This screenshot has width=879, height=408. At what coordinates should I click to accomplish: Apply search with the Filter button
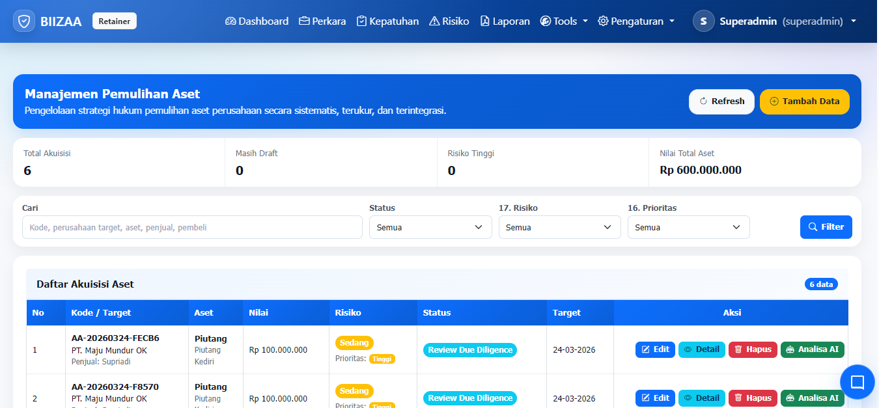click(826, 227)
